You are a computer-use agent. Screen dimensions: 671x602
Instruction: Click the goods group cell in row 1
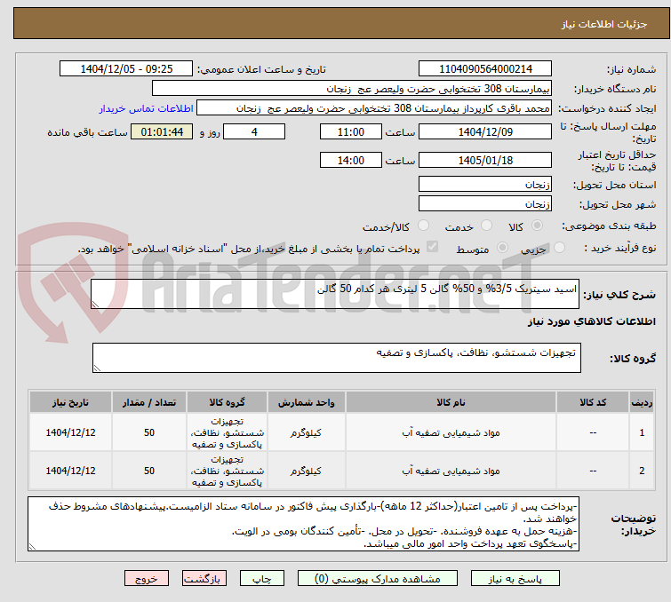click(x=227, y=432)
